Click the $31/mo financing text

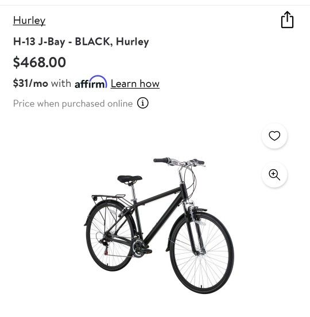pos(30,83)
